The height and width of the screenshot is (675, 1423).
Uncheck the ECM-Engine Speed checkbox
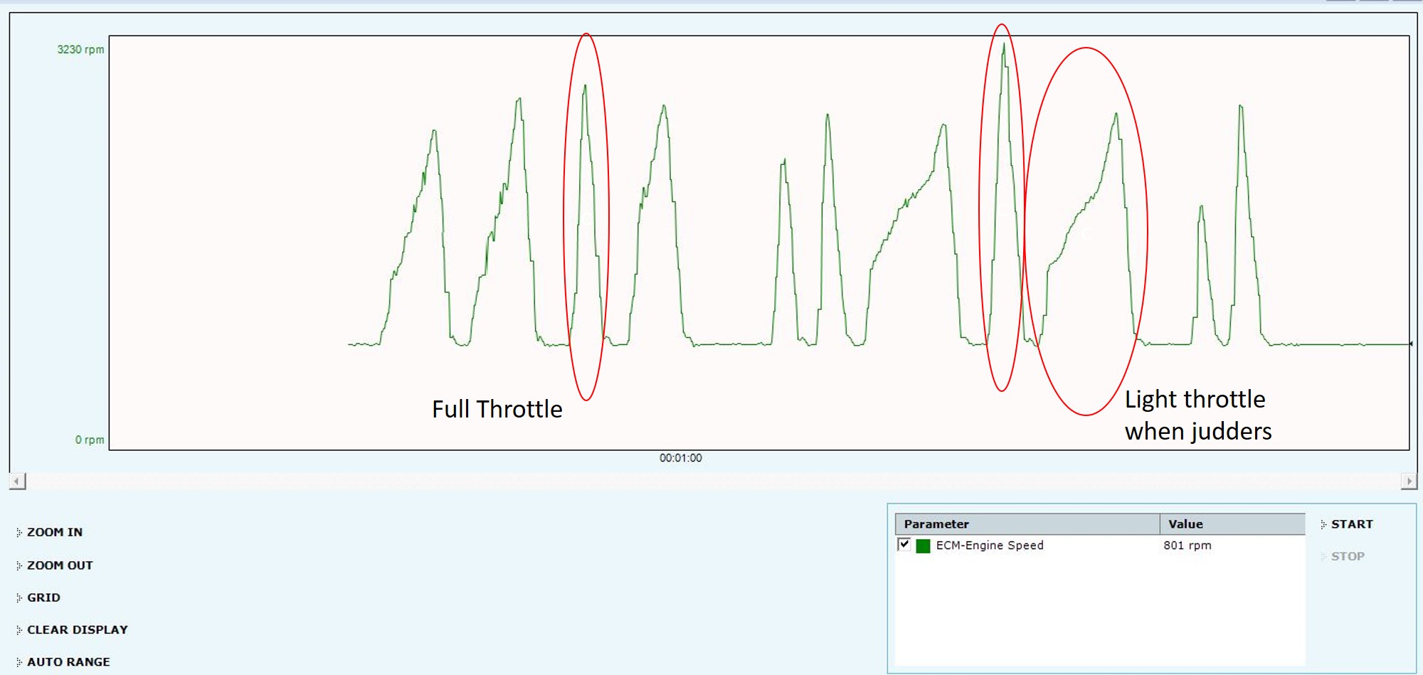tap(904, 545)
